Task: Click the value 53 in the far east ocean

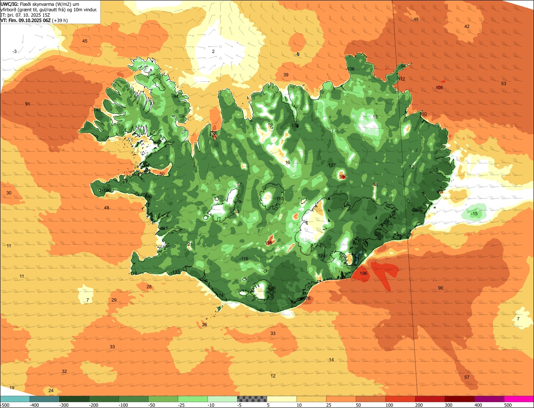Action: (504, 83)
